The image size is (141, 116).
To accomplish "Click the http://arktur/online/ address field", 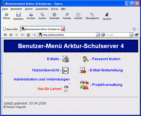I will pyautogui.click(x=69, y=35).
